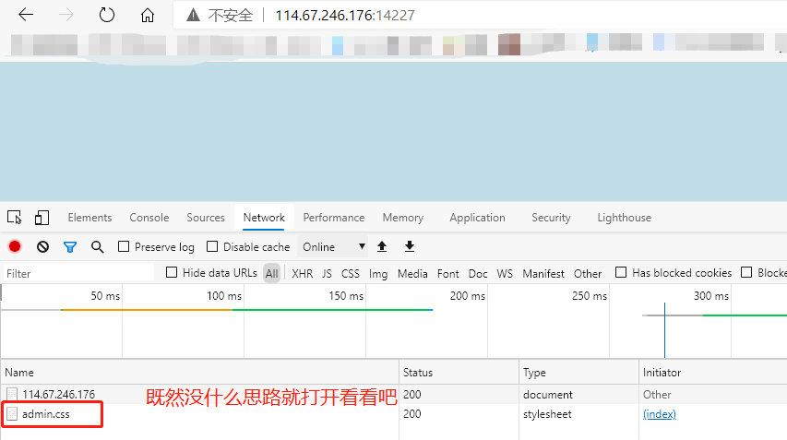Click the orange request bar in timeline

pyautogui.click(x=147, y=310)
